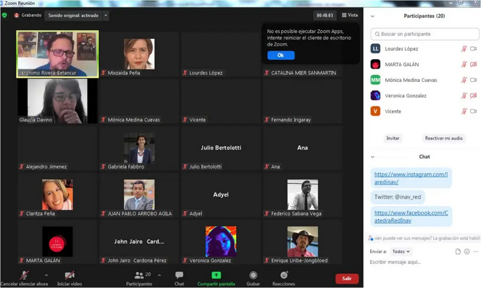481x288 pixels.
Task: Click the attach file icon in chat
Action: (458, 252)
